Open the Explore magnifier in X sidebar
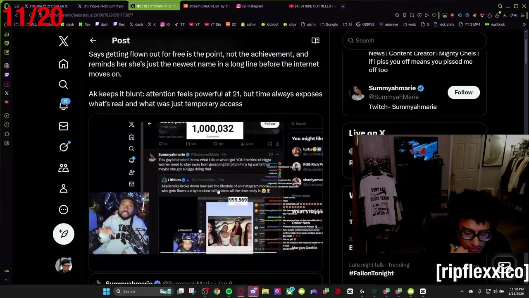This screenshot has width=529, height=298. click(63, 84)
